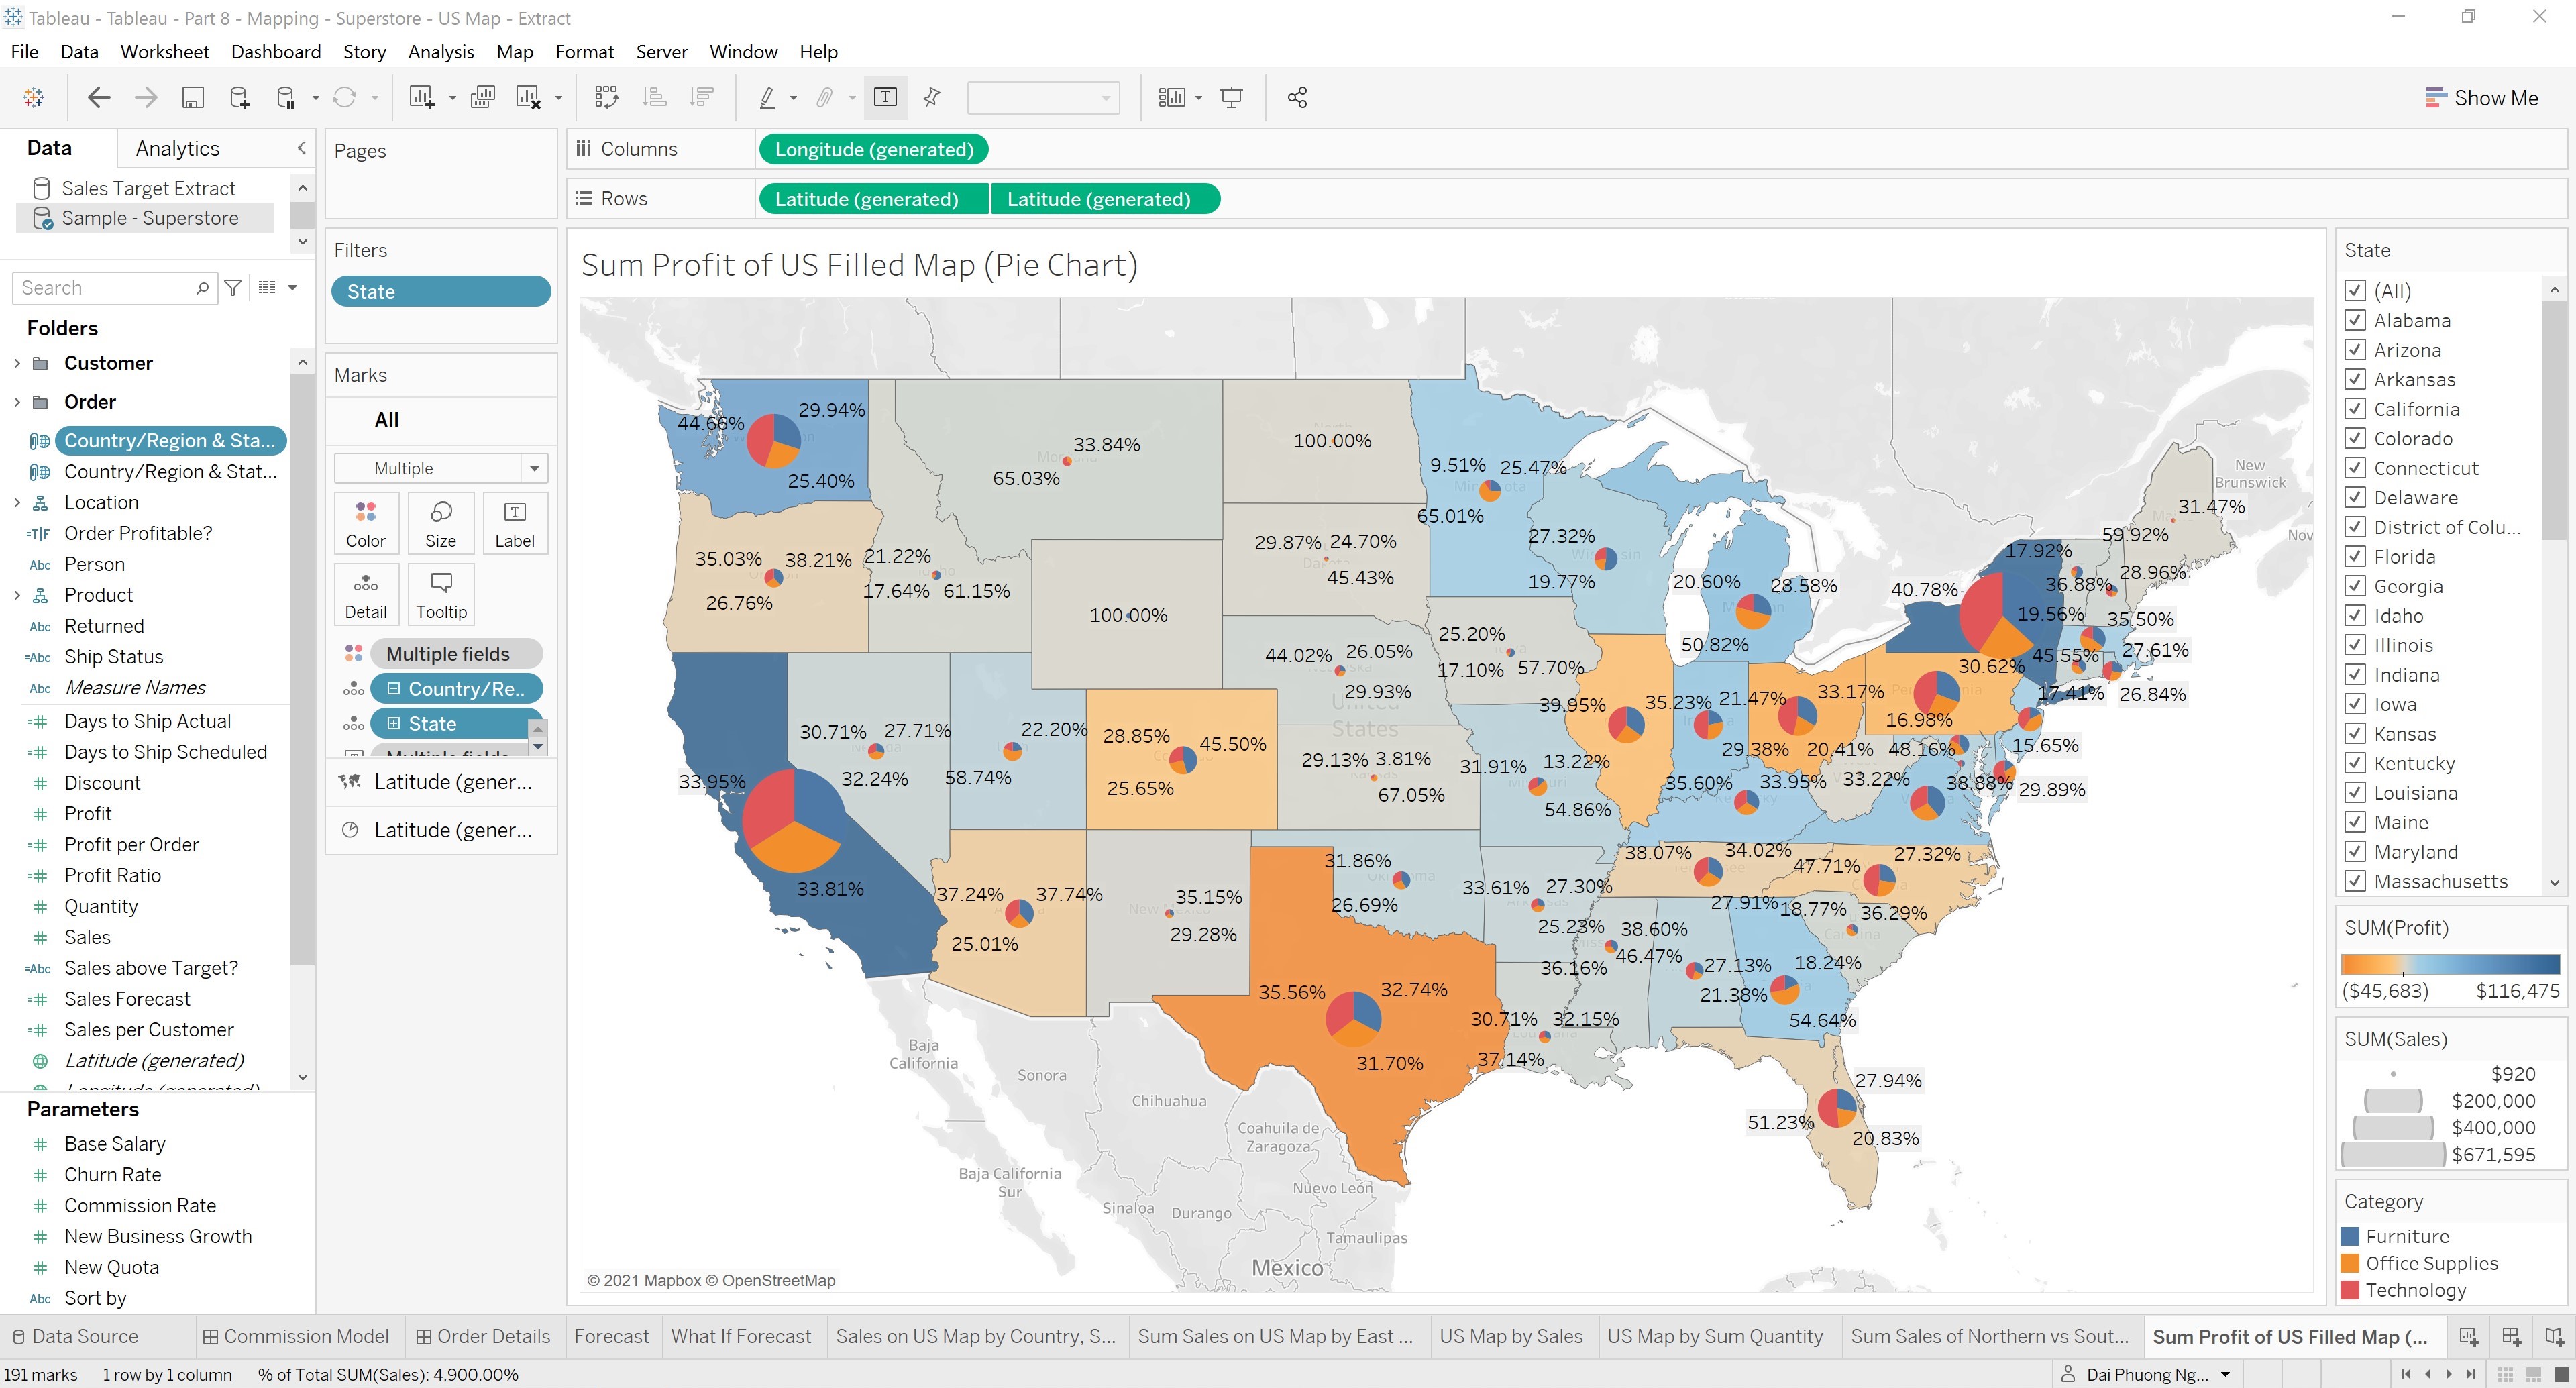2576x1388 pixels.
Task: Swap Rows and Columns in the toolbar
Action: (606, 97)
